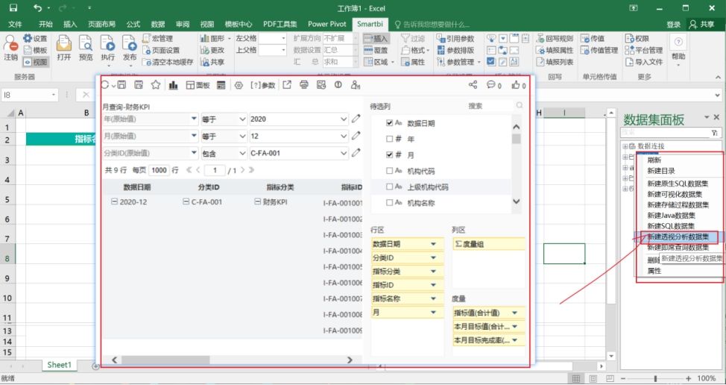Select the Sheet1 sheet tab
Viewport: 726px width, 385px height.
pyautogui.click(x=60, y=365)
